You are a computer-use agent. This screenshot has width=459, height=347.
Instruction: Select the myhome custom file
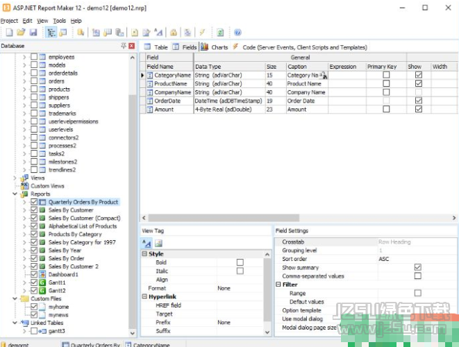[58, 307]
